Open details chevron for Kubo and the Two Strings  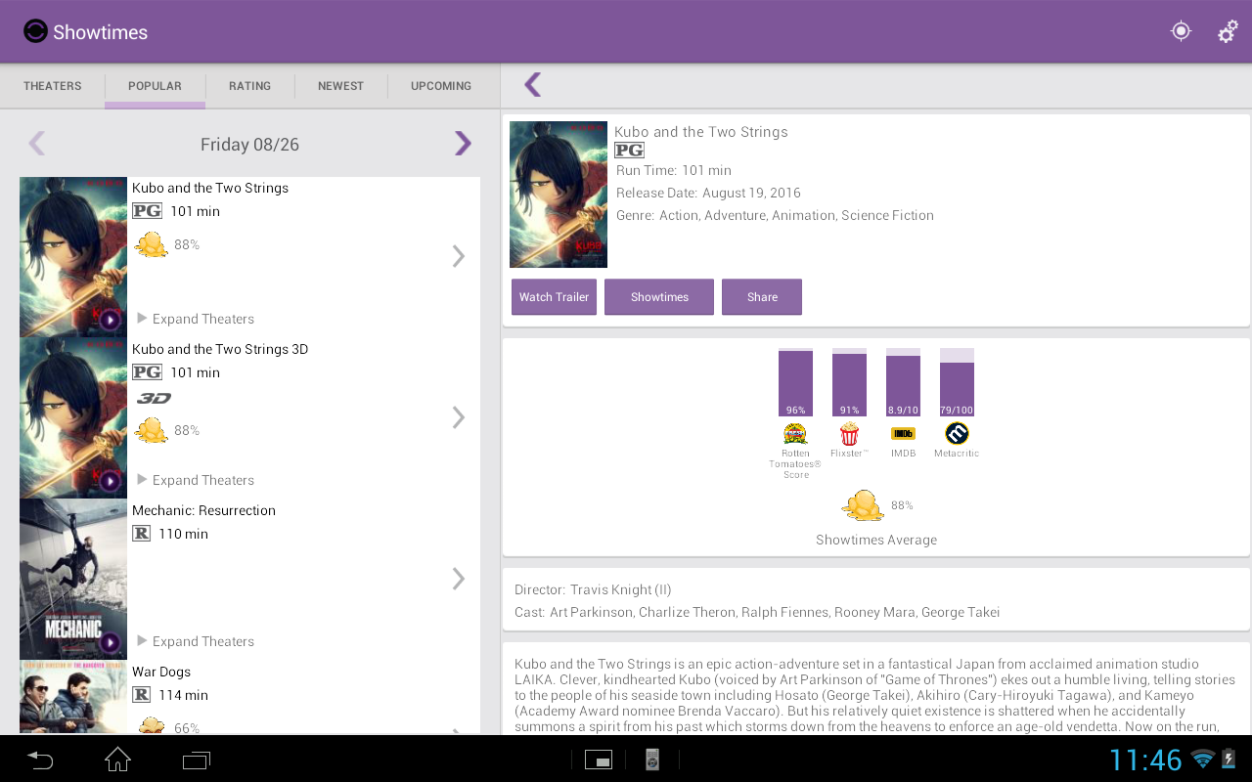coord(458,256)
